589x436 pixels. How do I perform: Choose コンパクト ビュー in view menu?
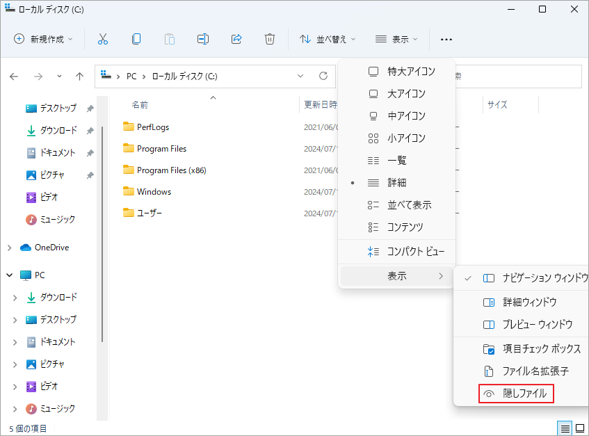click(415, 252)
